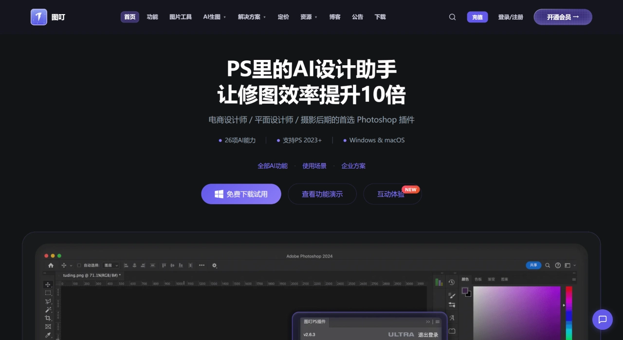Click the foreground color swatch
The image size is (623, 340).
click(465, 290)
